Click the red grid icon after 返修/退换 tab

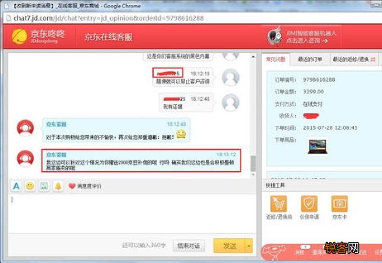(x=373, y=59)
